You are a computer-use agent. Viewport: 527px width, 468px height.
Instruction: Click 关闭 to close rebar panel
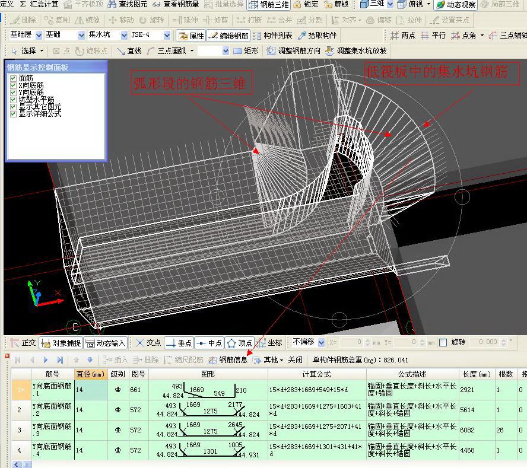click(295, 359)
